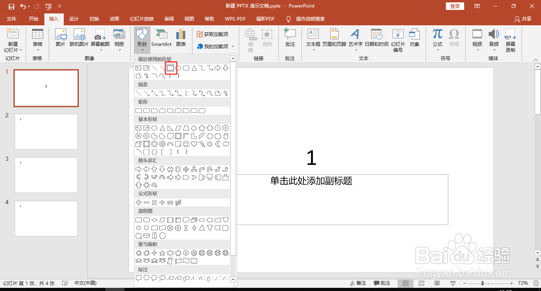Open the 相册 photo album dropdown
The width and height of the screenshot is (541, 291).
pyautogui.click(x=119, y=40)
